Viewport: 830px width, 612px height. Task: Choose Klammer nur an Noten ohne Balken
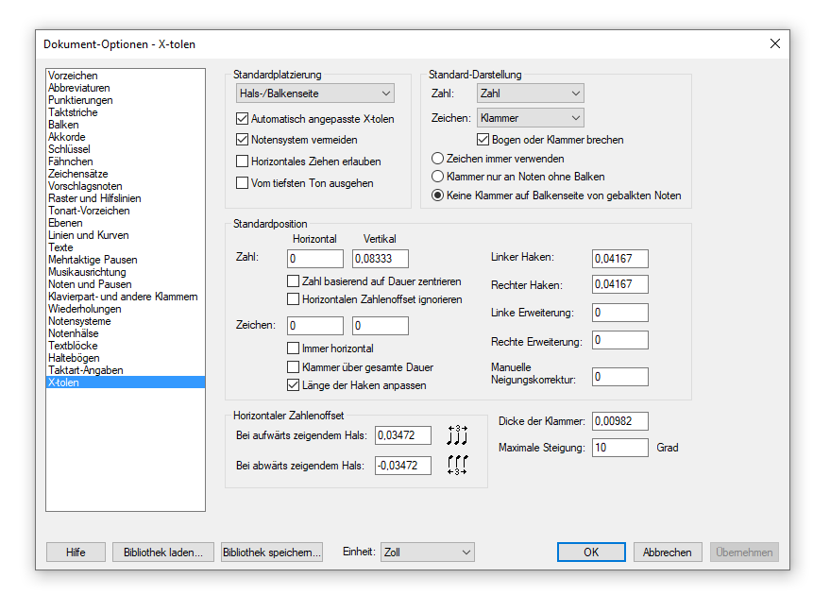pos(437,177)
